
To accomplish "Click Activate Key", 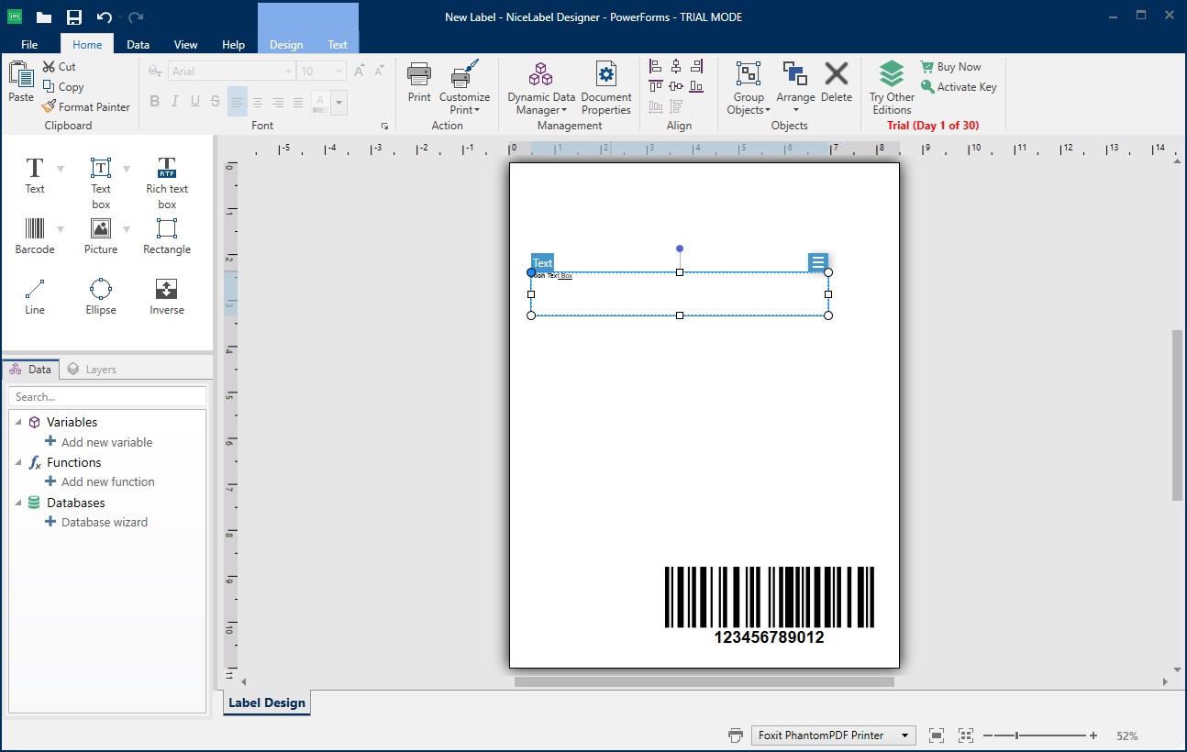I will [959, 87].
